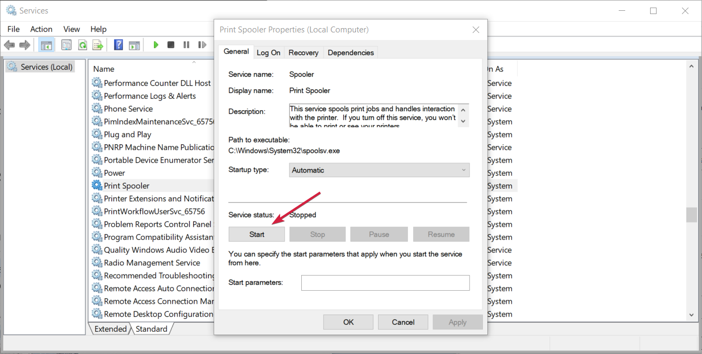The width and height of the screenshot is (702, 354).
Task: Click the Back arrow in the Services toolbar
Action: pos(9,45)
